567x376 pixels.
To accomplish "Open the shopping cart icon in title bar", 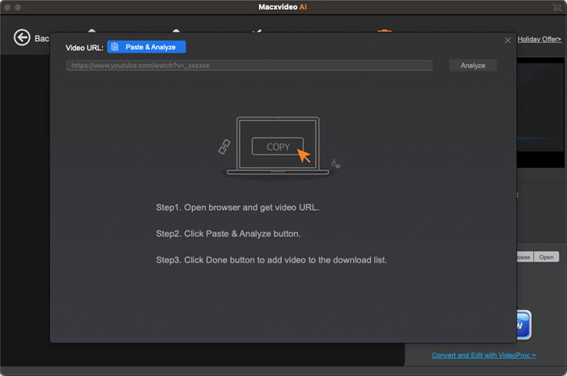I will tap(556, 7).
